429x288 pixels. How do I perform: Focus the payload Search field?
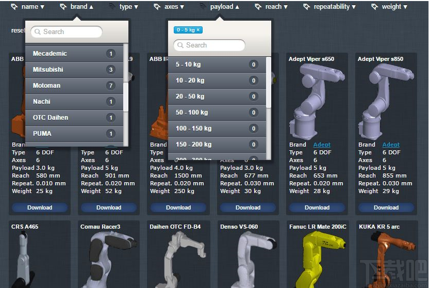(x=209, y=45)
